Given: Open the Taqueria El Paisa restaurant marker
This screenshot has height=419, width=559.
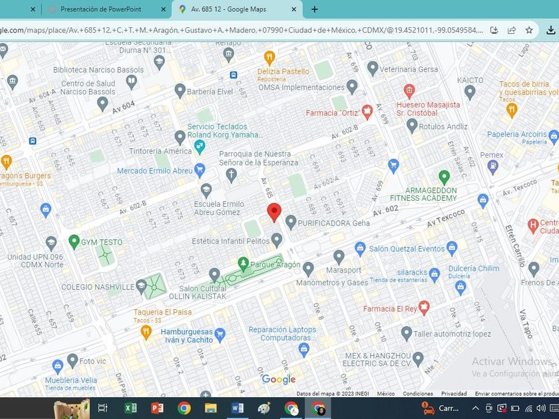Looking at the screenshot, I should pyautogui.click(x=146, y=333).
